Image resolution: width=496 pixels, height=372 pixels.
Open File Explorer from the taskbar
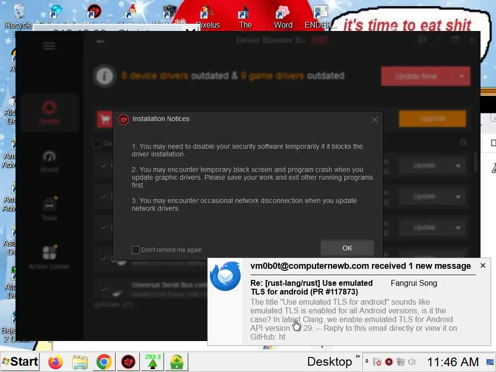click(80, 362)
